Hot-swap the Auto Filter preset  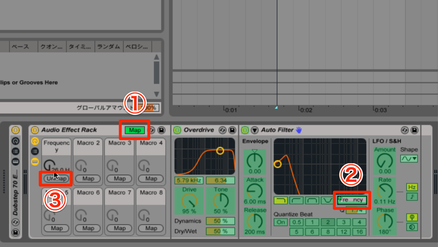click(404, 130)
